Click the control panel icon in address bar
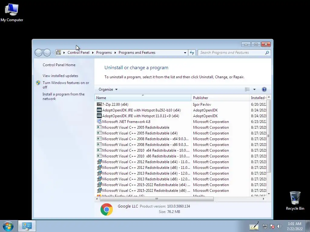Image resolution: width=310 pixels, height=232 pixels. 58,53
